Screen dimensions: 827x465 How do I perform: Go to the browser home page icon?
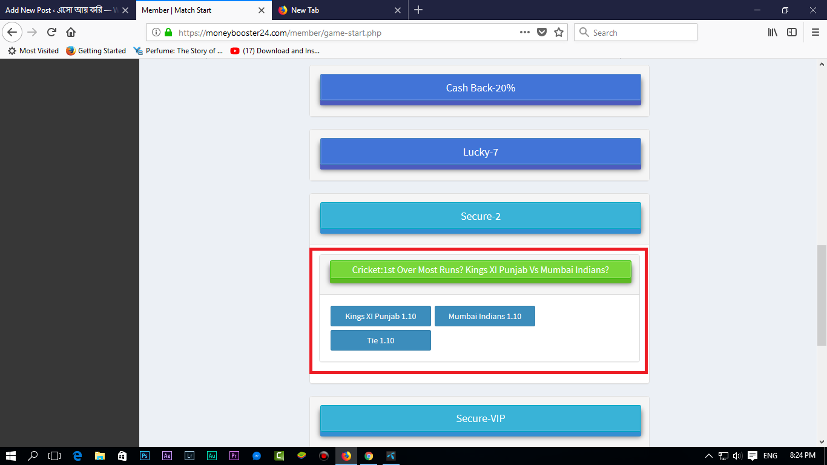pyautogui.click(x=71, y=33)
